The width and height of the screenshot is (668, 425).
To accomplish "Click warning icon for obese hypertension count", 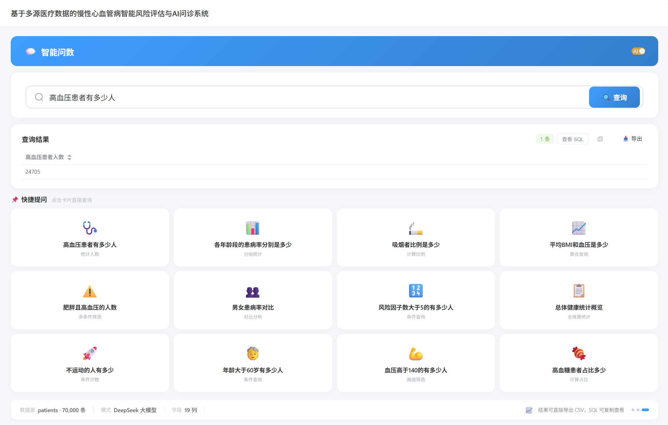I will click(90, 291).
